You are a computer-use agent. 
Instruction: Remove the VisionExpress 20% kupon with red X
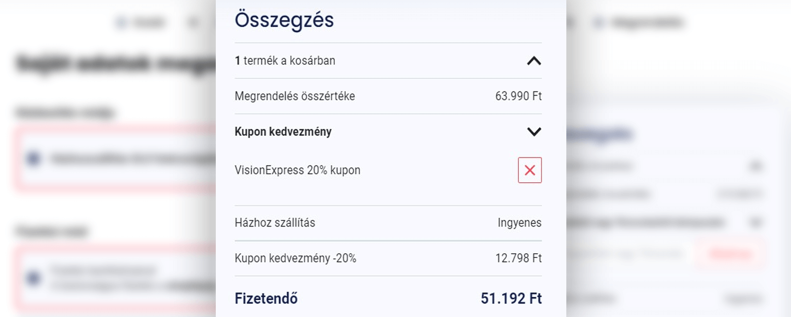(530, 170)
